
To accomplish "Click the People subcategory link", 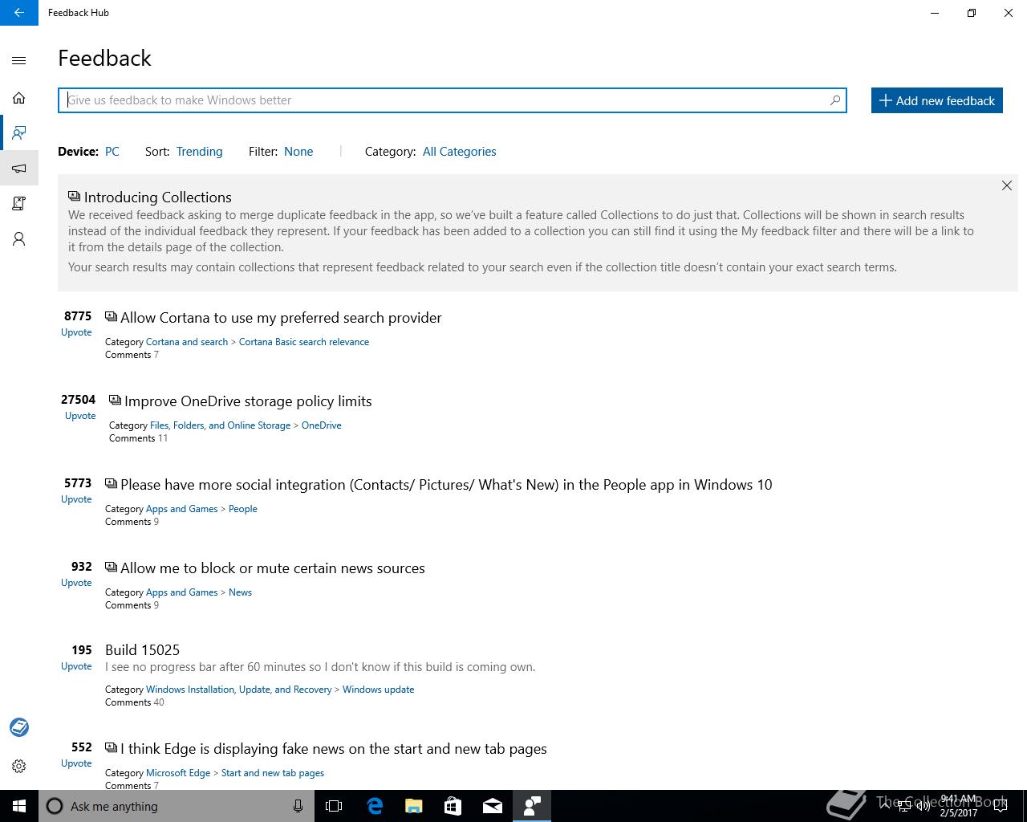I will coord(243,509).
